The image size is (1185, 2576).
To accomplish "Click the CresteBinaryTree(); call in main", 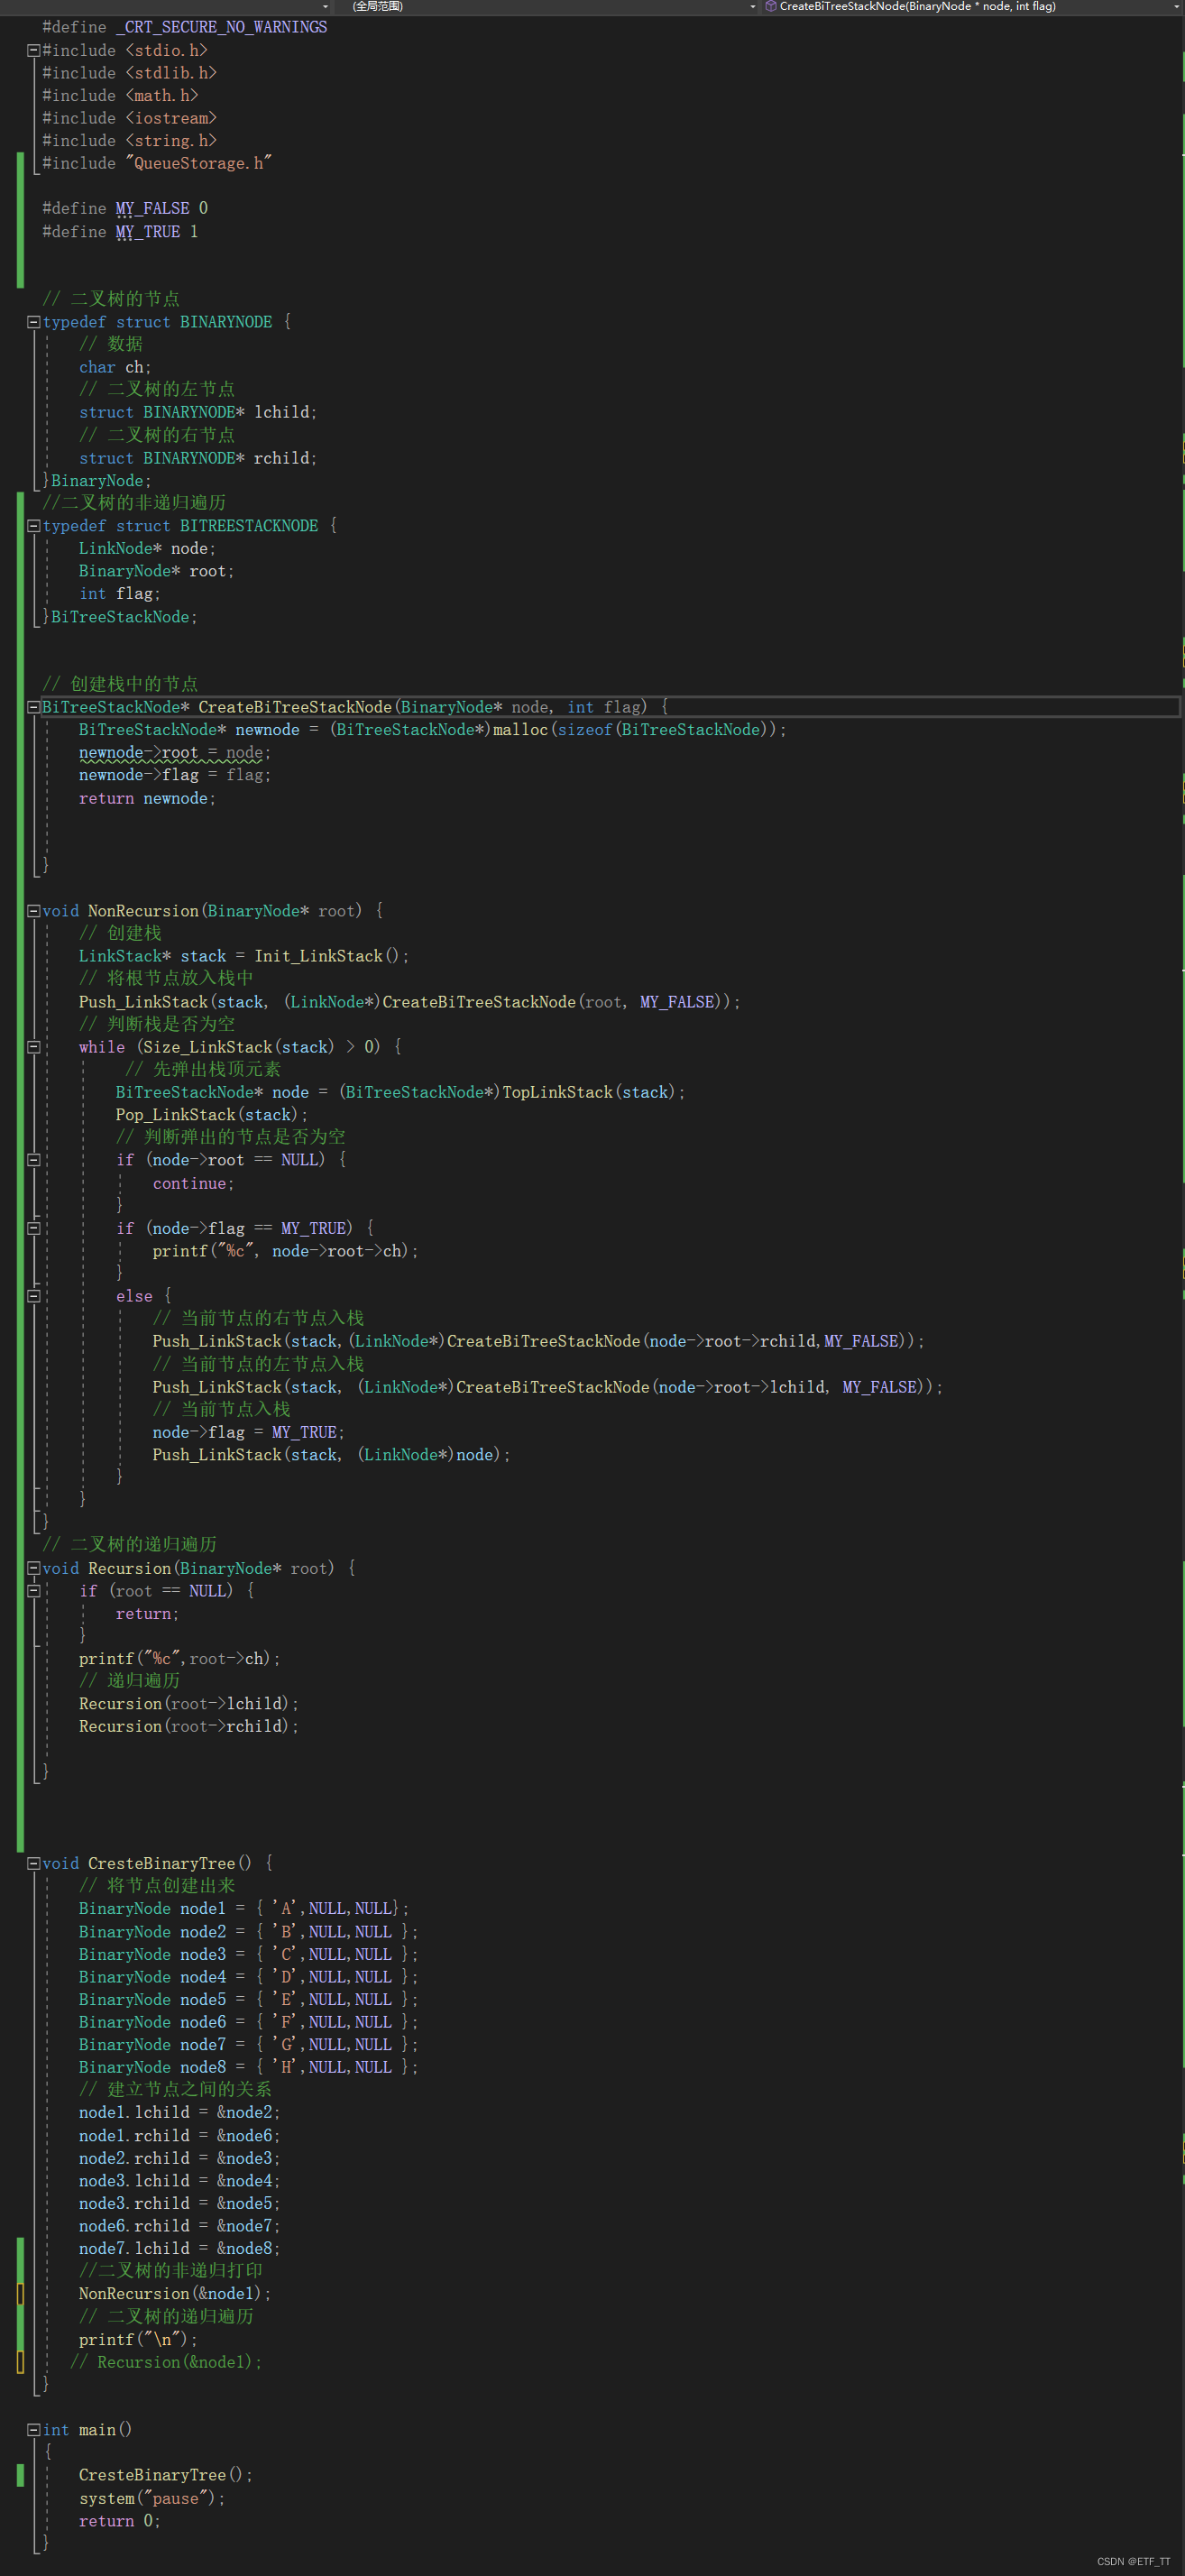I will coord(166,2475).
